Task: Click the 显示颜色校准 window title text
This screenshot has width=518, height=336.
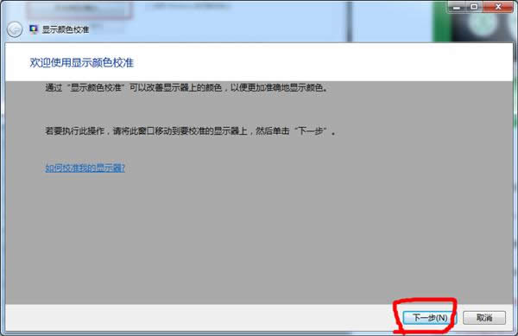Action: tap(66, 29)
